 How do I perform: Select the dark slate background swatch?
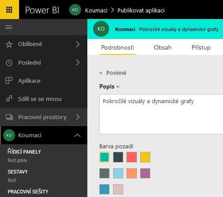118,157
